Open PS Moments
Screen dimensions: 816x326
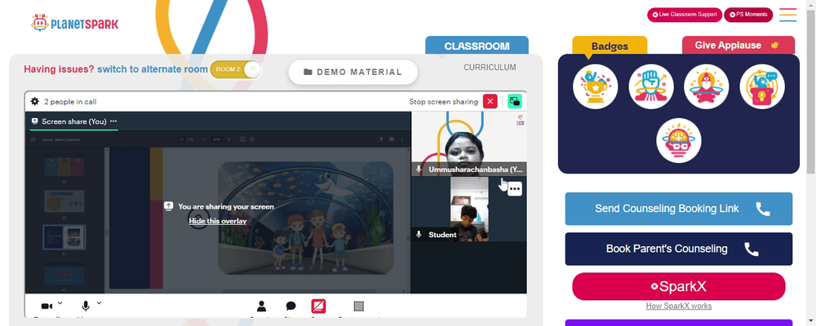click(748, 15)
